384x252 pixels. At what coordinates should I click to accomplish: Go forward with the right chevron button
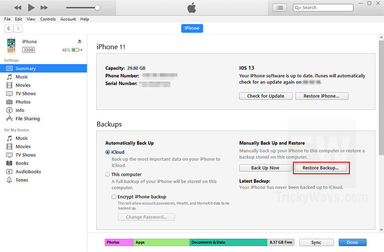(x=18, y=28)
